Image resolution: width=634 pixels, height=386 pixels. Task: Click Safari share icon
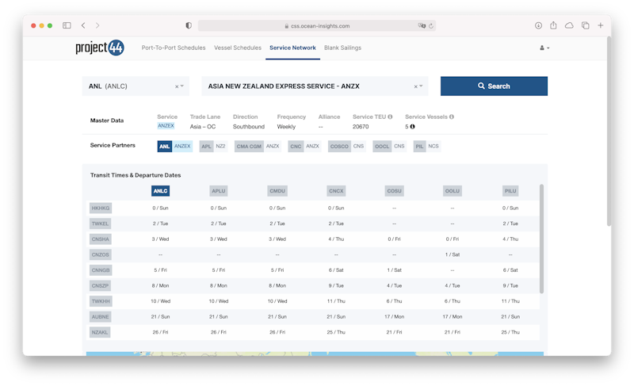click(554, 25)
